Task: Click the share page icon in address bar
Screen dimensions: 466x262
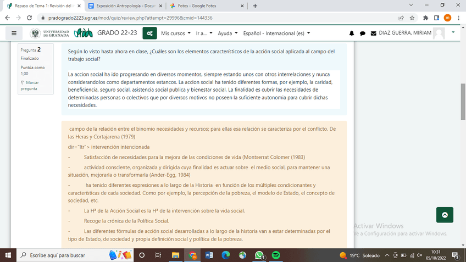Action: [x=401, y=18]
